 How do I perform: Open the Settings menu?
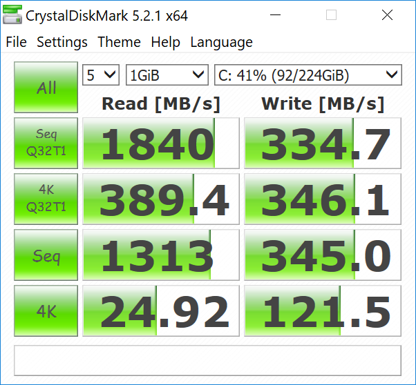62,42
